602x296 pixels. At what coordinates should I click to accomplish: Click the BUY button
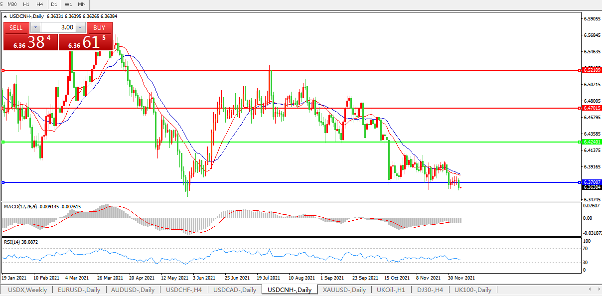tap(99, 28)
